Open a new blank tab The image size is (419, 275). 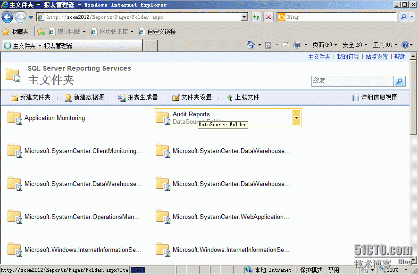150,46
